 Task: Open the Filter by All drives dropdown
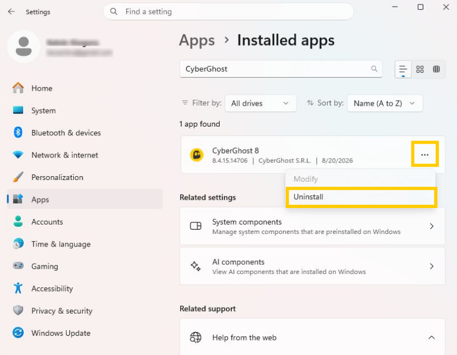[260, 103]
